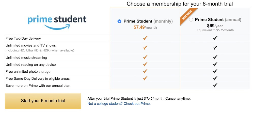Click the Prime Student (monthly) plan label
Image resolution: width=254 pixels, height=114 pixels.
point(148,21)
